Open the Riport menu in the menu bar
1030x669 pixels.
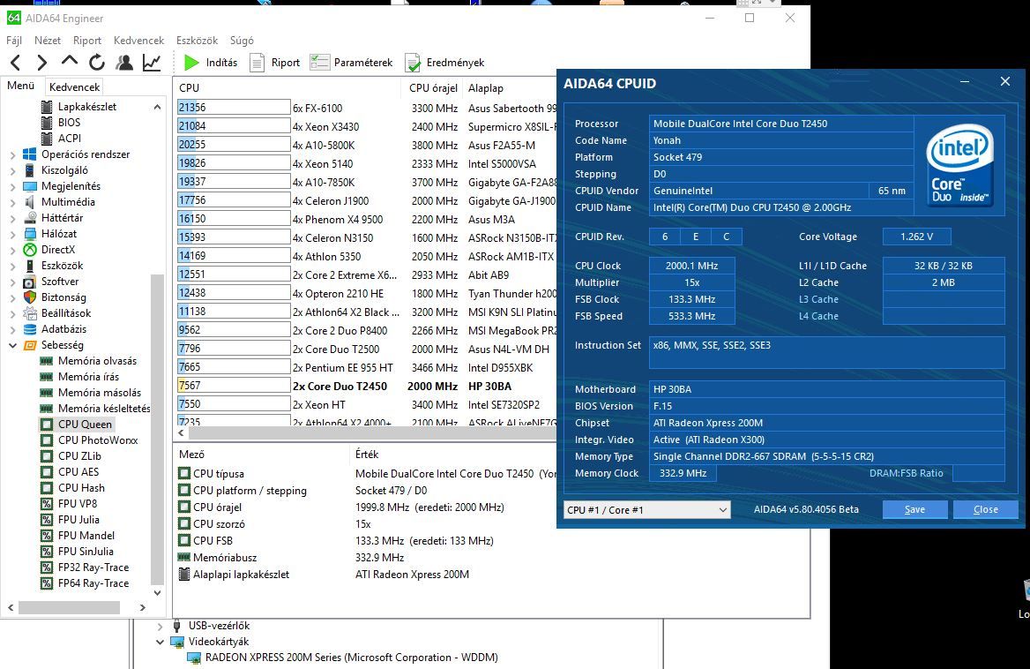coord(87,41)
